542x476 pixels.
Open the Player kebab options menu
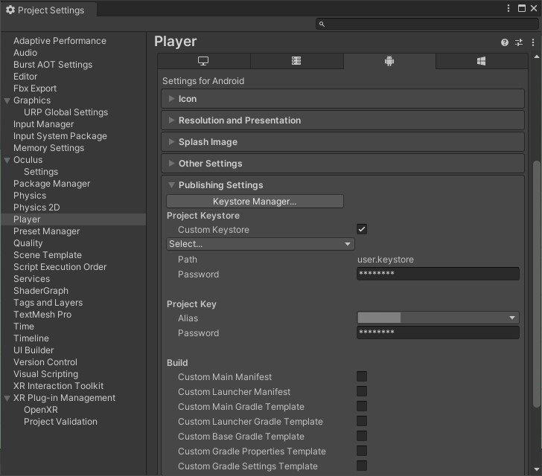pos(533,43)
